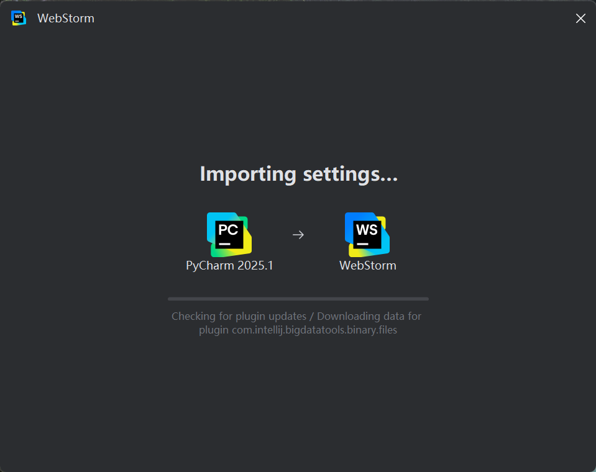Click the WebStorm title text in title bar
The width and height of the screenshot is (596, 472).
(x=66, y=18)
